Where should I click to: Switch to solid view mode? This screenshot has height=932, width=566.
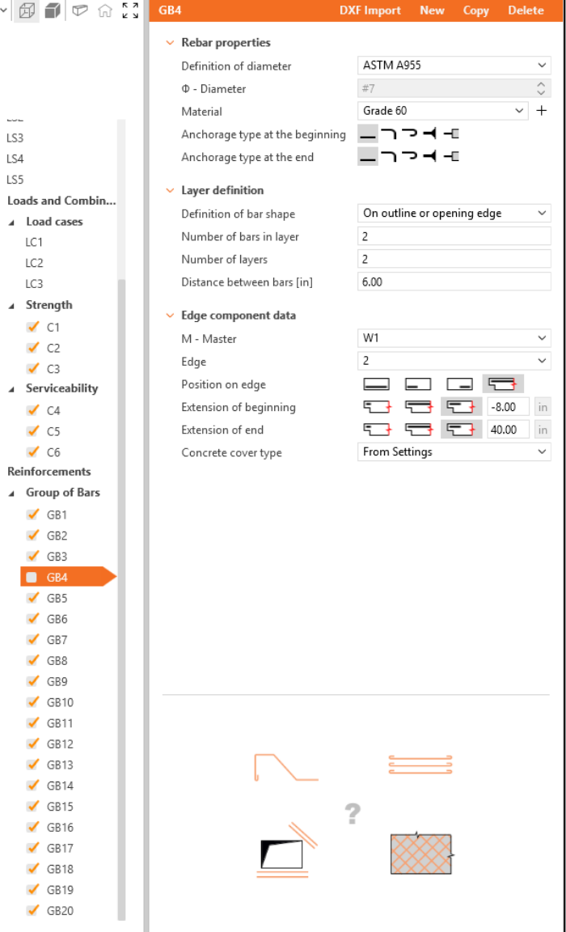click(x=53, y=11)
